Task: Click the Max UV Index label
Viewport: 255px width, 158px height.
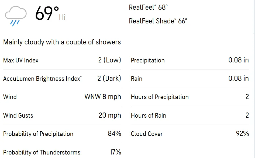Action: 21,60
